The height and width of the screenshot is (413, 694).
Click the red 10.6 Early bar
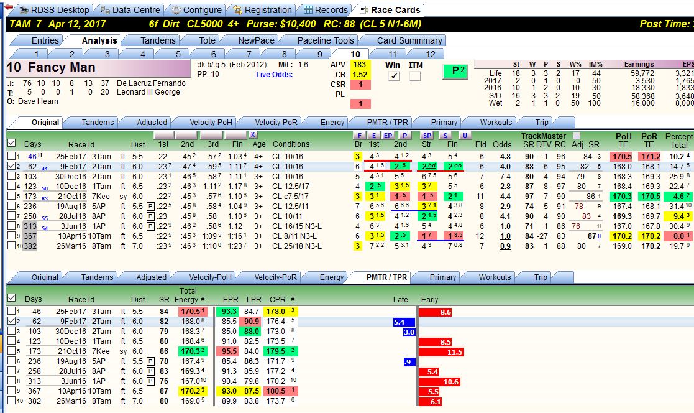click(x=439, y=381)
